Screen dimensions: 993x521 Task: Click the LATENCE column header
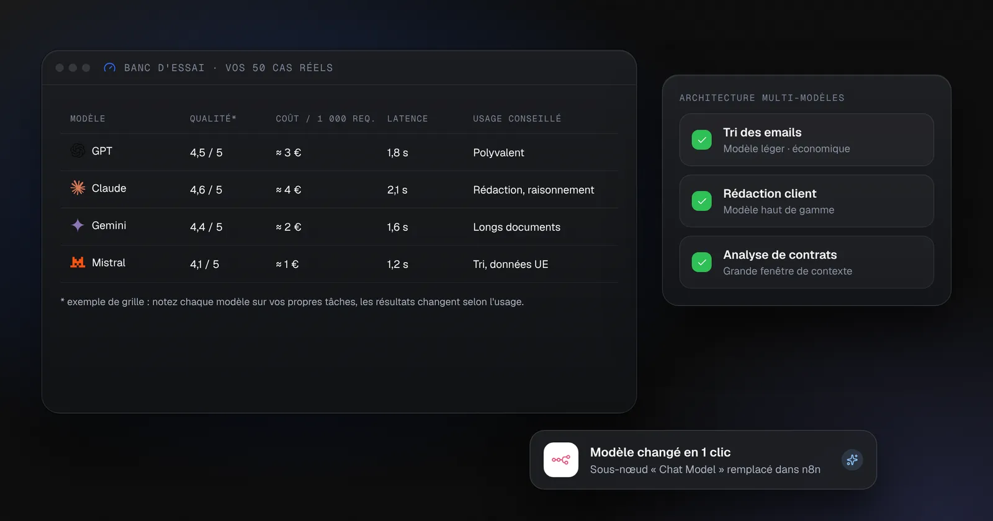coord(407,118)
